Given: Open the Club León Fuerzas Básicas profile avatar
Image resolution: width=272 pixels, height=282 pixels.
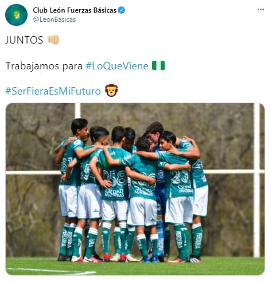Looking at the screenshot, I should (x=16, y=15).
